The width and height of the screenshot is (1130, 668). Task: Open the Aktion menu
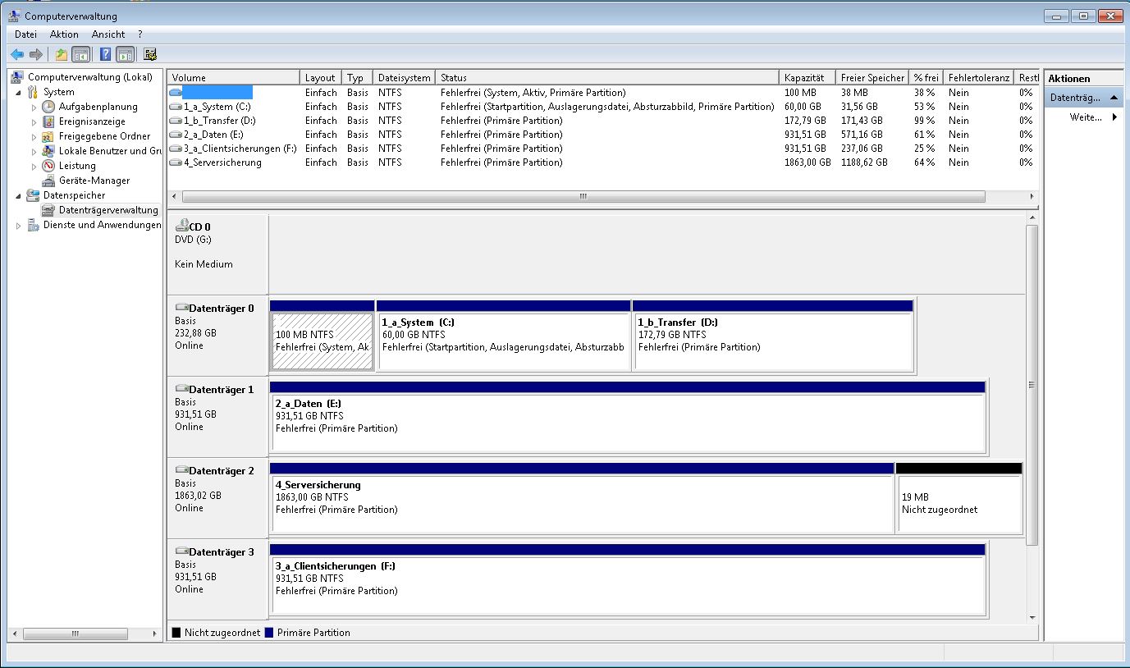(x=64, y=34)
